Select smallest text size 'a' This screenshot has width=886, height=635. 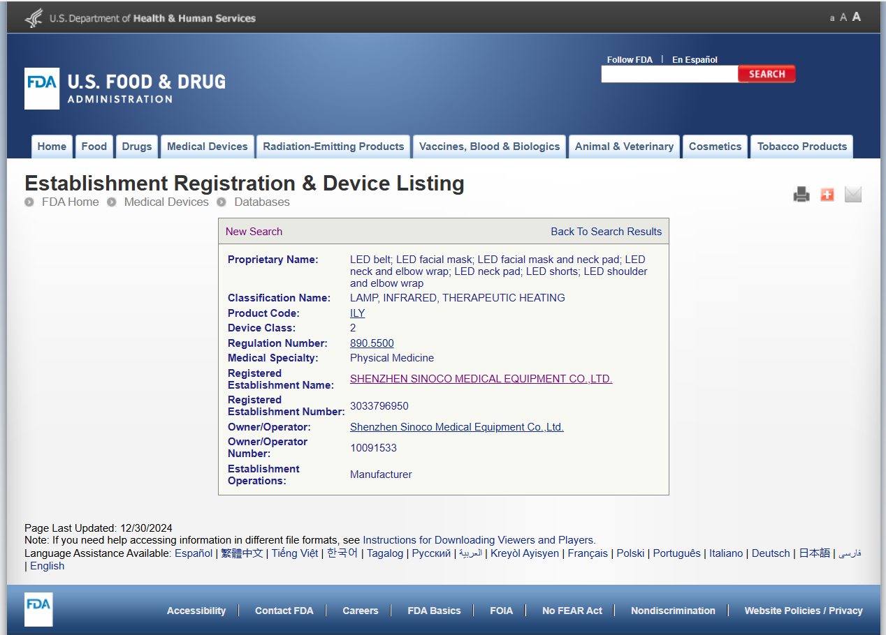(x=832, y=18)
